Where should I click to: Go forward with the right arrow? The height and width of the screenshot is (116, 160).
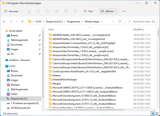pos(11,22)
